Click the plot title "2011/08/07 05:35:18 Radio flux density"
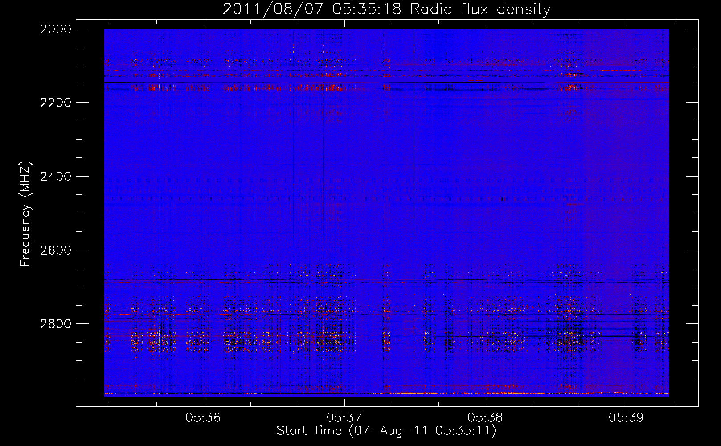 click(386, 9)
